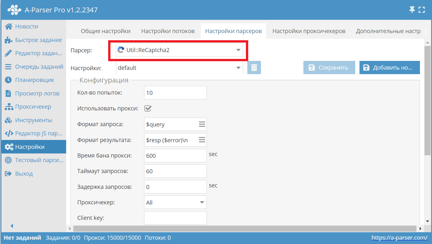432x244 pixels.
Task: Toggle fullscreen mode icon in the header
Action: point(422,10)
